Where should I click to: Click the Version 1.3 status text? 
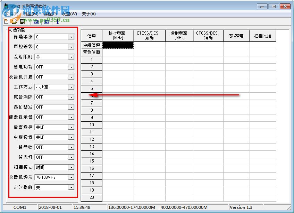[241, 207]
